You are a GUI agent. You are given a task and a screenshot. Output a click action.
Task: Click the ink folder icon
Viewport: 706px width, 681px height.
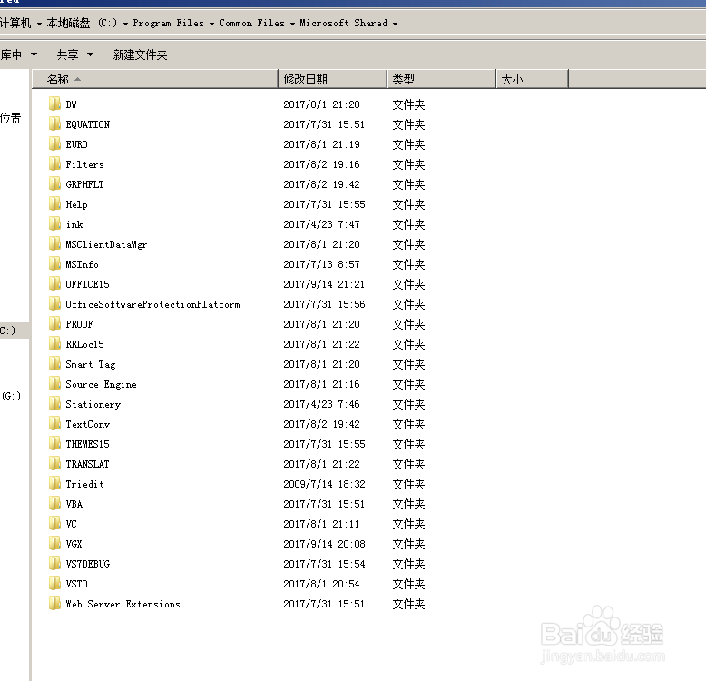tap(54, 224)
